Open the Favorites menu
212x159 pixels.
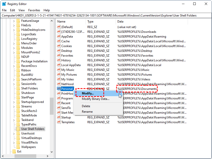(x=34, y=10)
